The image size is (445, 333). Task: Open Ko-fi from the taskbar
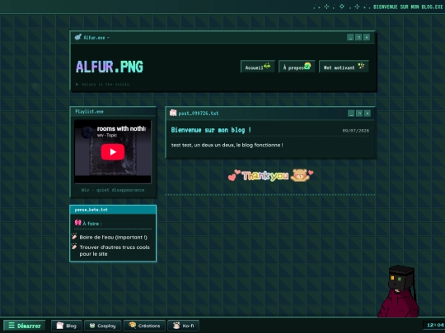183,326
